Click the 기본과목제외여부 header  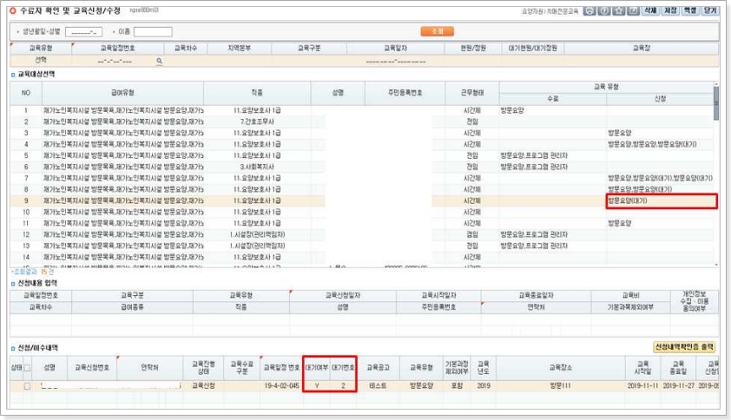tap(630, 307)
